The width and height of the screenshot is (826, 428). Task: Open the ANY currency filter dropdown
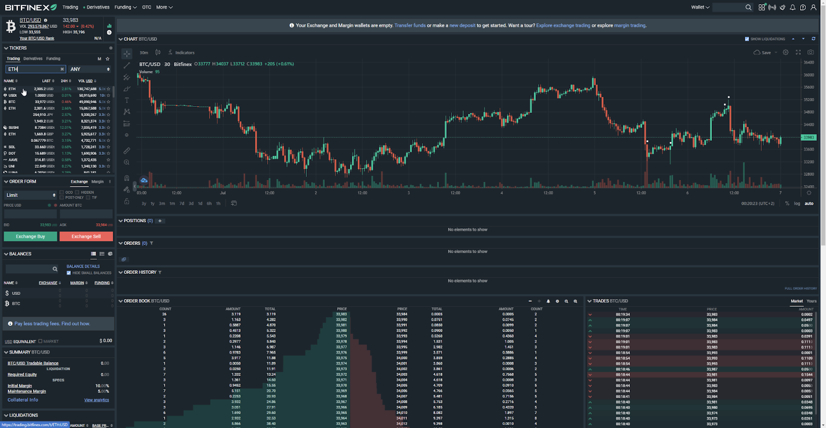click(x=90, y=69)
